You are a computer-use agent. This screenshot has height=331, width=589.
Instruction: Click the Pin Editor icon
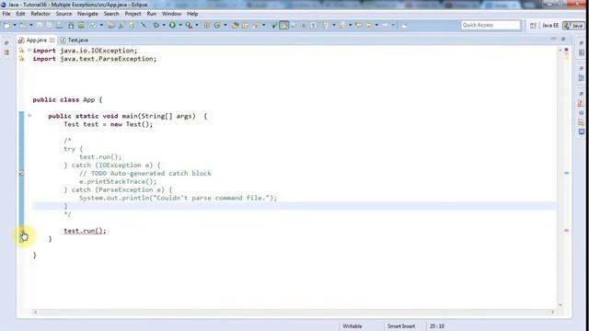(x=404, y=26)
